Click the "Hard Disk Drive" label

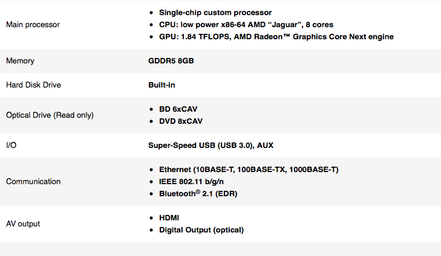[33, 85]
